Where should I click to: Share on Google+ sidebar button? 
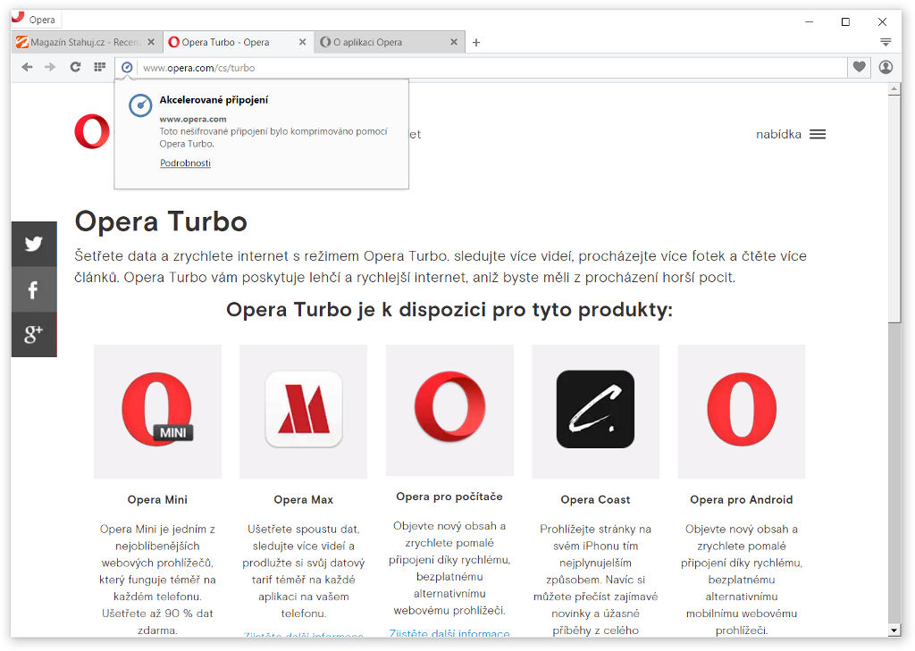[x=34, y=334]
